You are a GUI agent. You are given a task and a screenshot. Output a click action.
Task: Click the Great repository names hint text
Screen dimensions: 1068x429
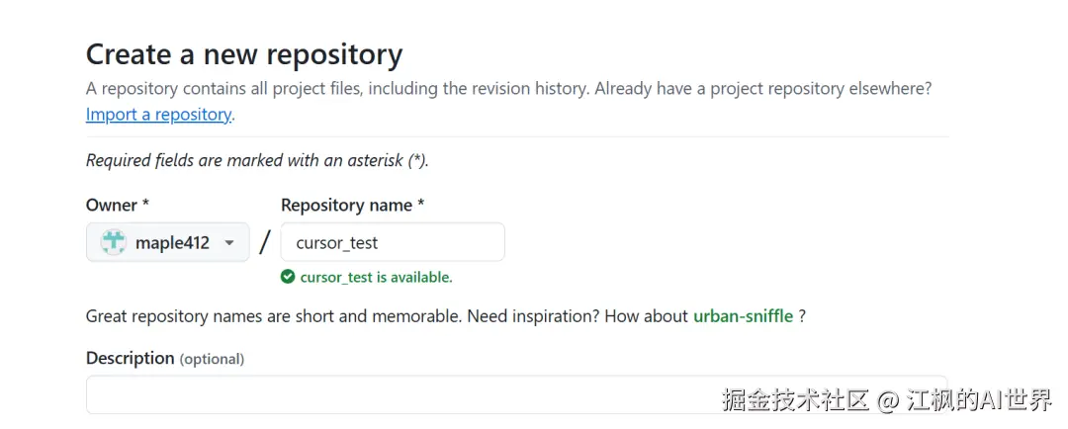pyautogui.click(x=386, y=317)
